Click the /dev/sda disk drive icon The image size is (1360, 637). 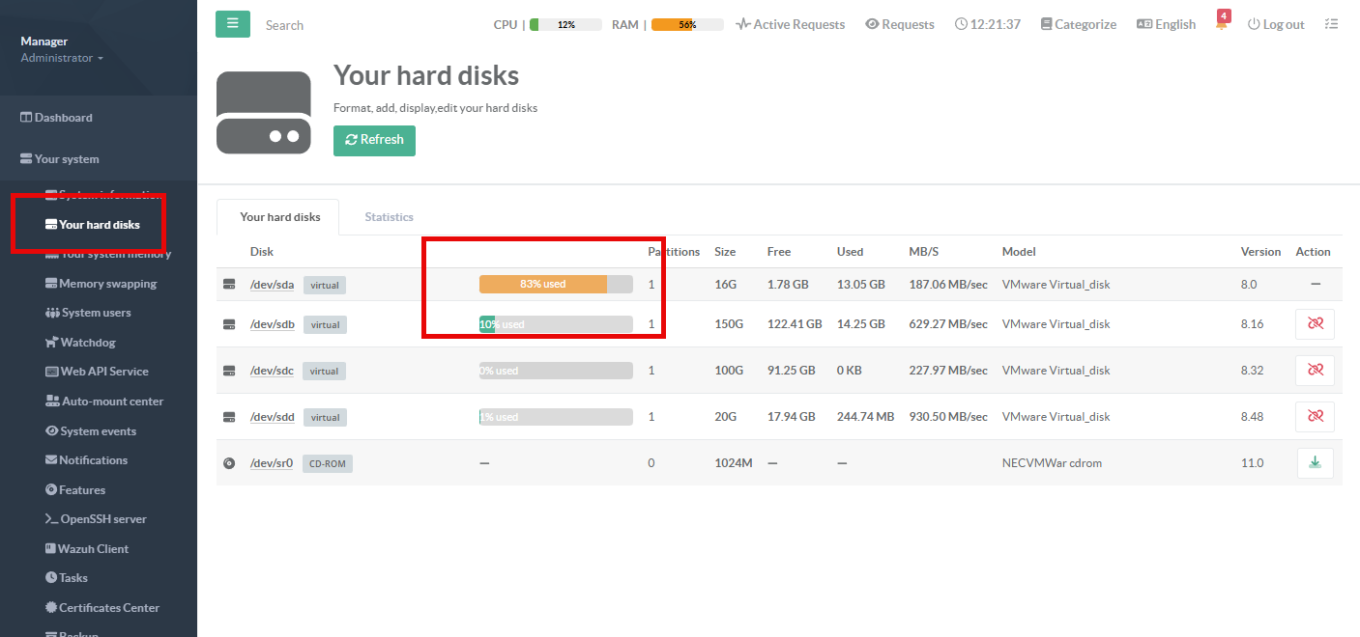pyautogui.click(x=230, y=285)
